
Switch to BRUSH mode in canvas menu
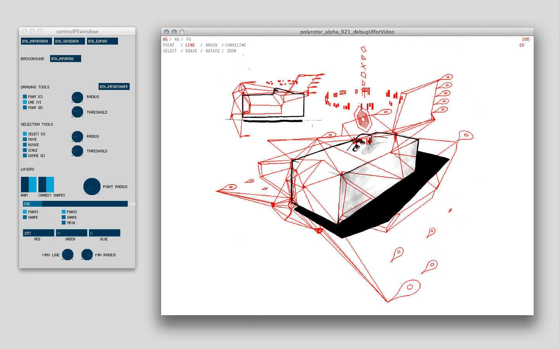[x=212, y=45]
